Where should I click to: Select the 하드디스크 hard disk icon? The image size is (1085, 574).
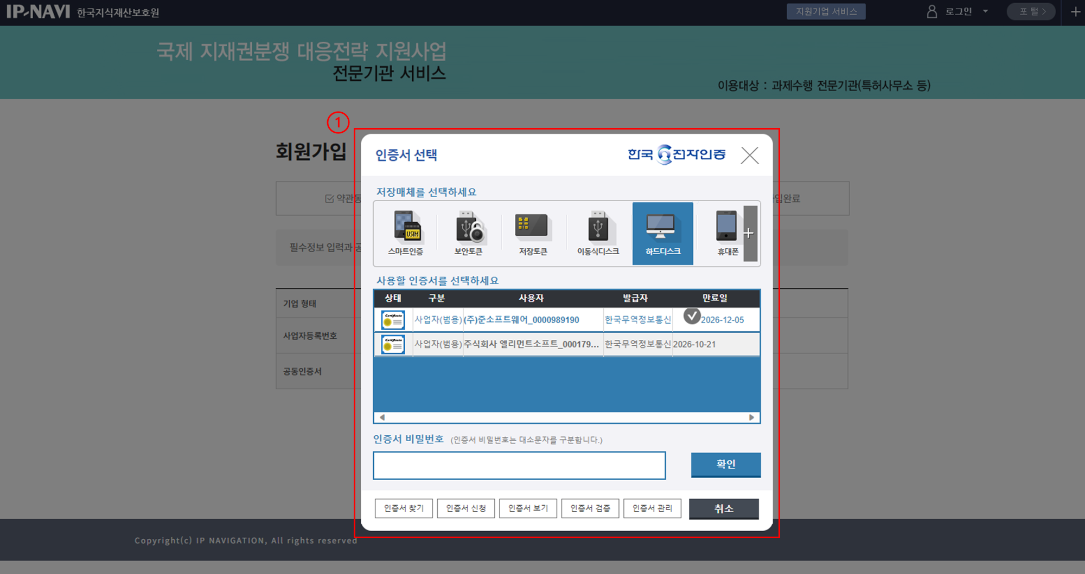pos(662,233)
